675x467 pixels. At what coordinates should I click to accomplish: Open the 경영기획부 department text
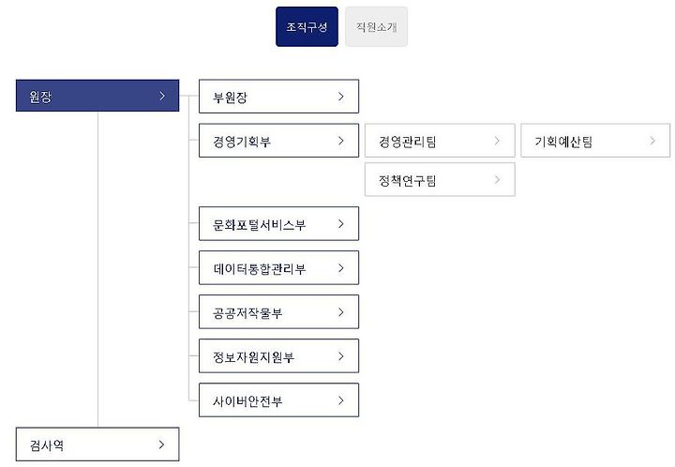click(x=242, y=142)
